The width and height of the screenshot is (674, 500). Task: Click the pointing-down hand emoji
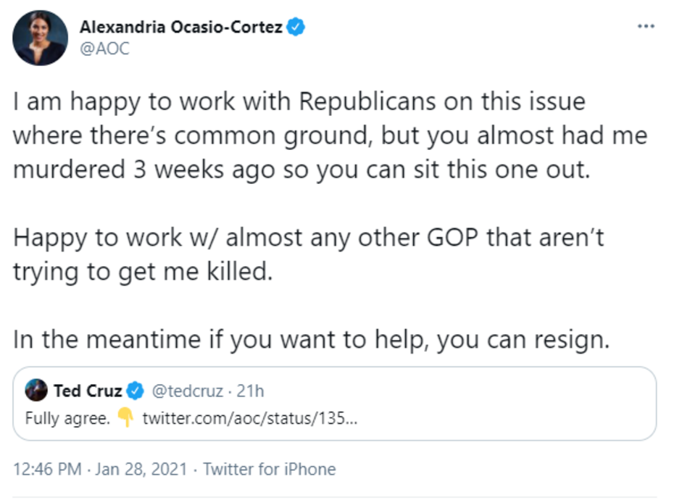pyautogui.click(x=125, y=418)
